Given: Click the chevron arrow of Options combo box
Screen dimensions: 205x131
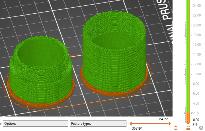Looking at the screenshot, I should (x=65, y=124).
